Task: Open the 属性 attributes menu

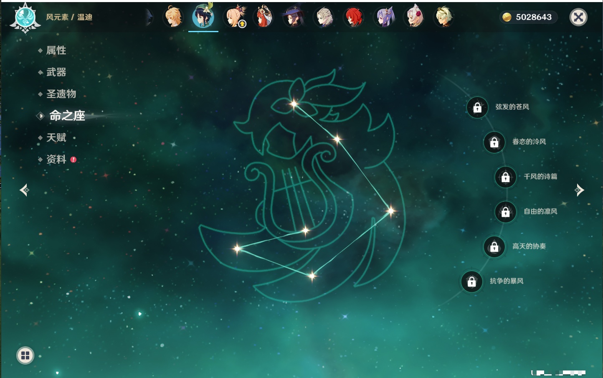Action: pos(56,51)
